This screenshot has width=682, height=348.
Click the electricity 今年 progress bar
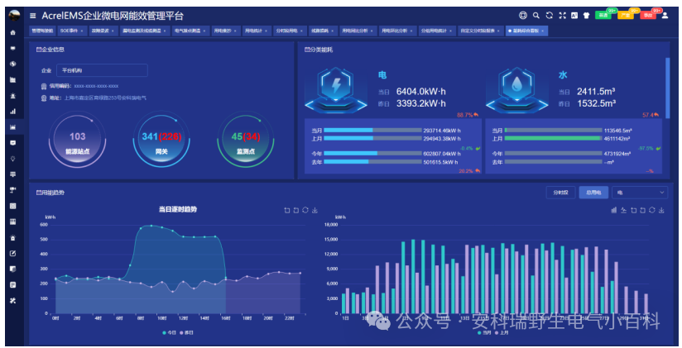pos(372,154)
